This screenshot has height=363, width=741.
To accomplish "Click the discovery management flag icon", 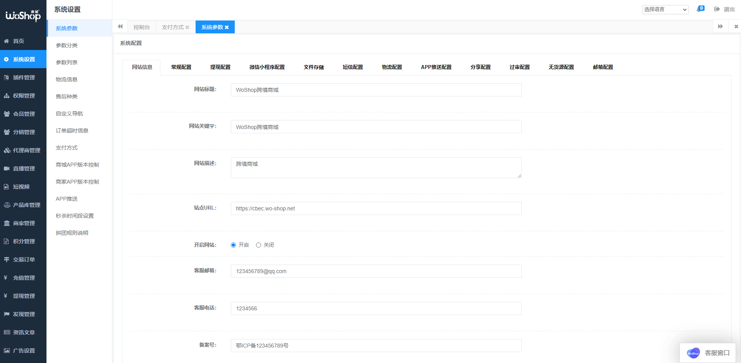I will [x=7, y=314].
